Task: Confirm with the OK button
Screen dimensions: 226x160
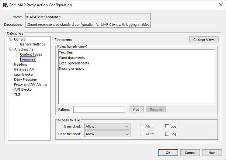Action: (x=168, y=153)
